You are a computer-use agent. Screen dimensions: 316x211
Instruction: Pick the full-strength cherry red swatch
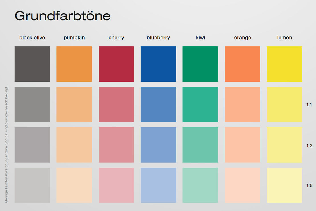[x=116, y=64]
